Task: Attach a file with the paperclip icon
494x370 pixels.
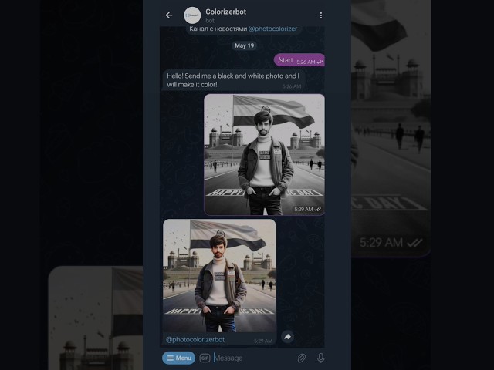Action: 302,358
